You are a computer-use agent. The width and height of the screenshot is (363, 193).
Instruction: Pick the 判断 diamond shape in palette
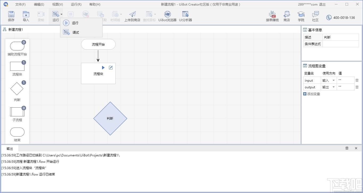click(17, 89)
